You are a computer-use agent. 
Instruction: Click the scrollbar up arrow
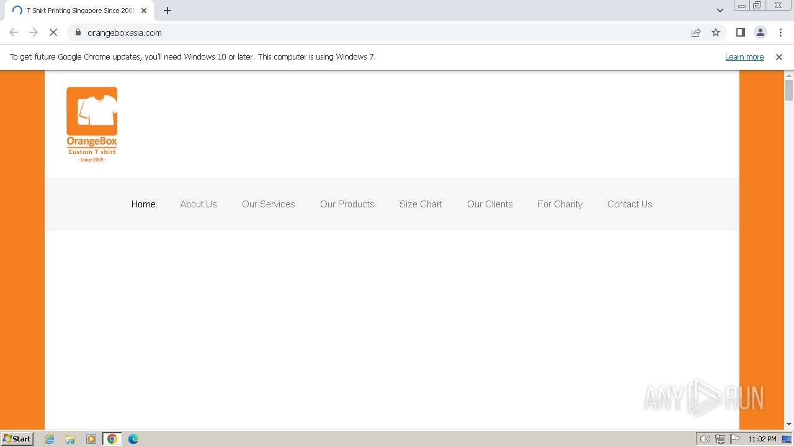[789, 74]
